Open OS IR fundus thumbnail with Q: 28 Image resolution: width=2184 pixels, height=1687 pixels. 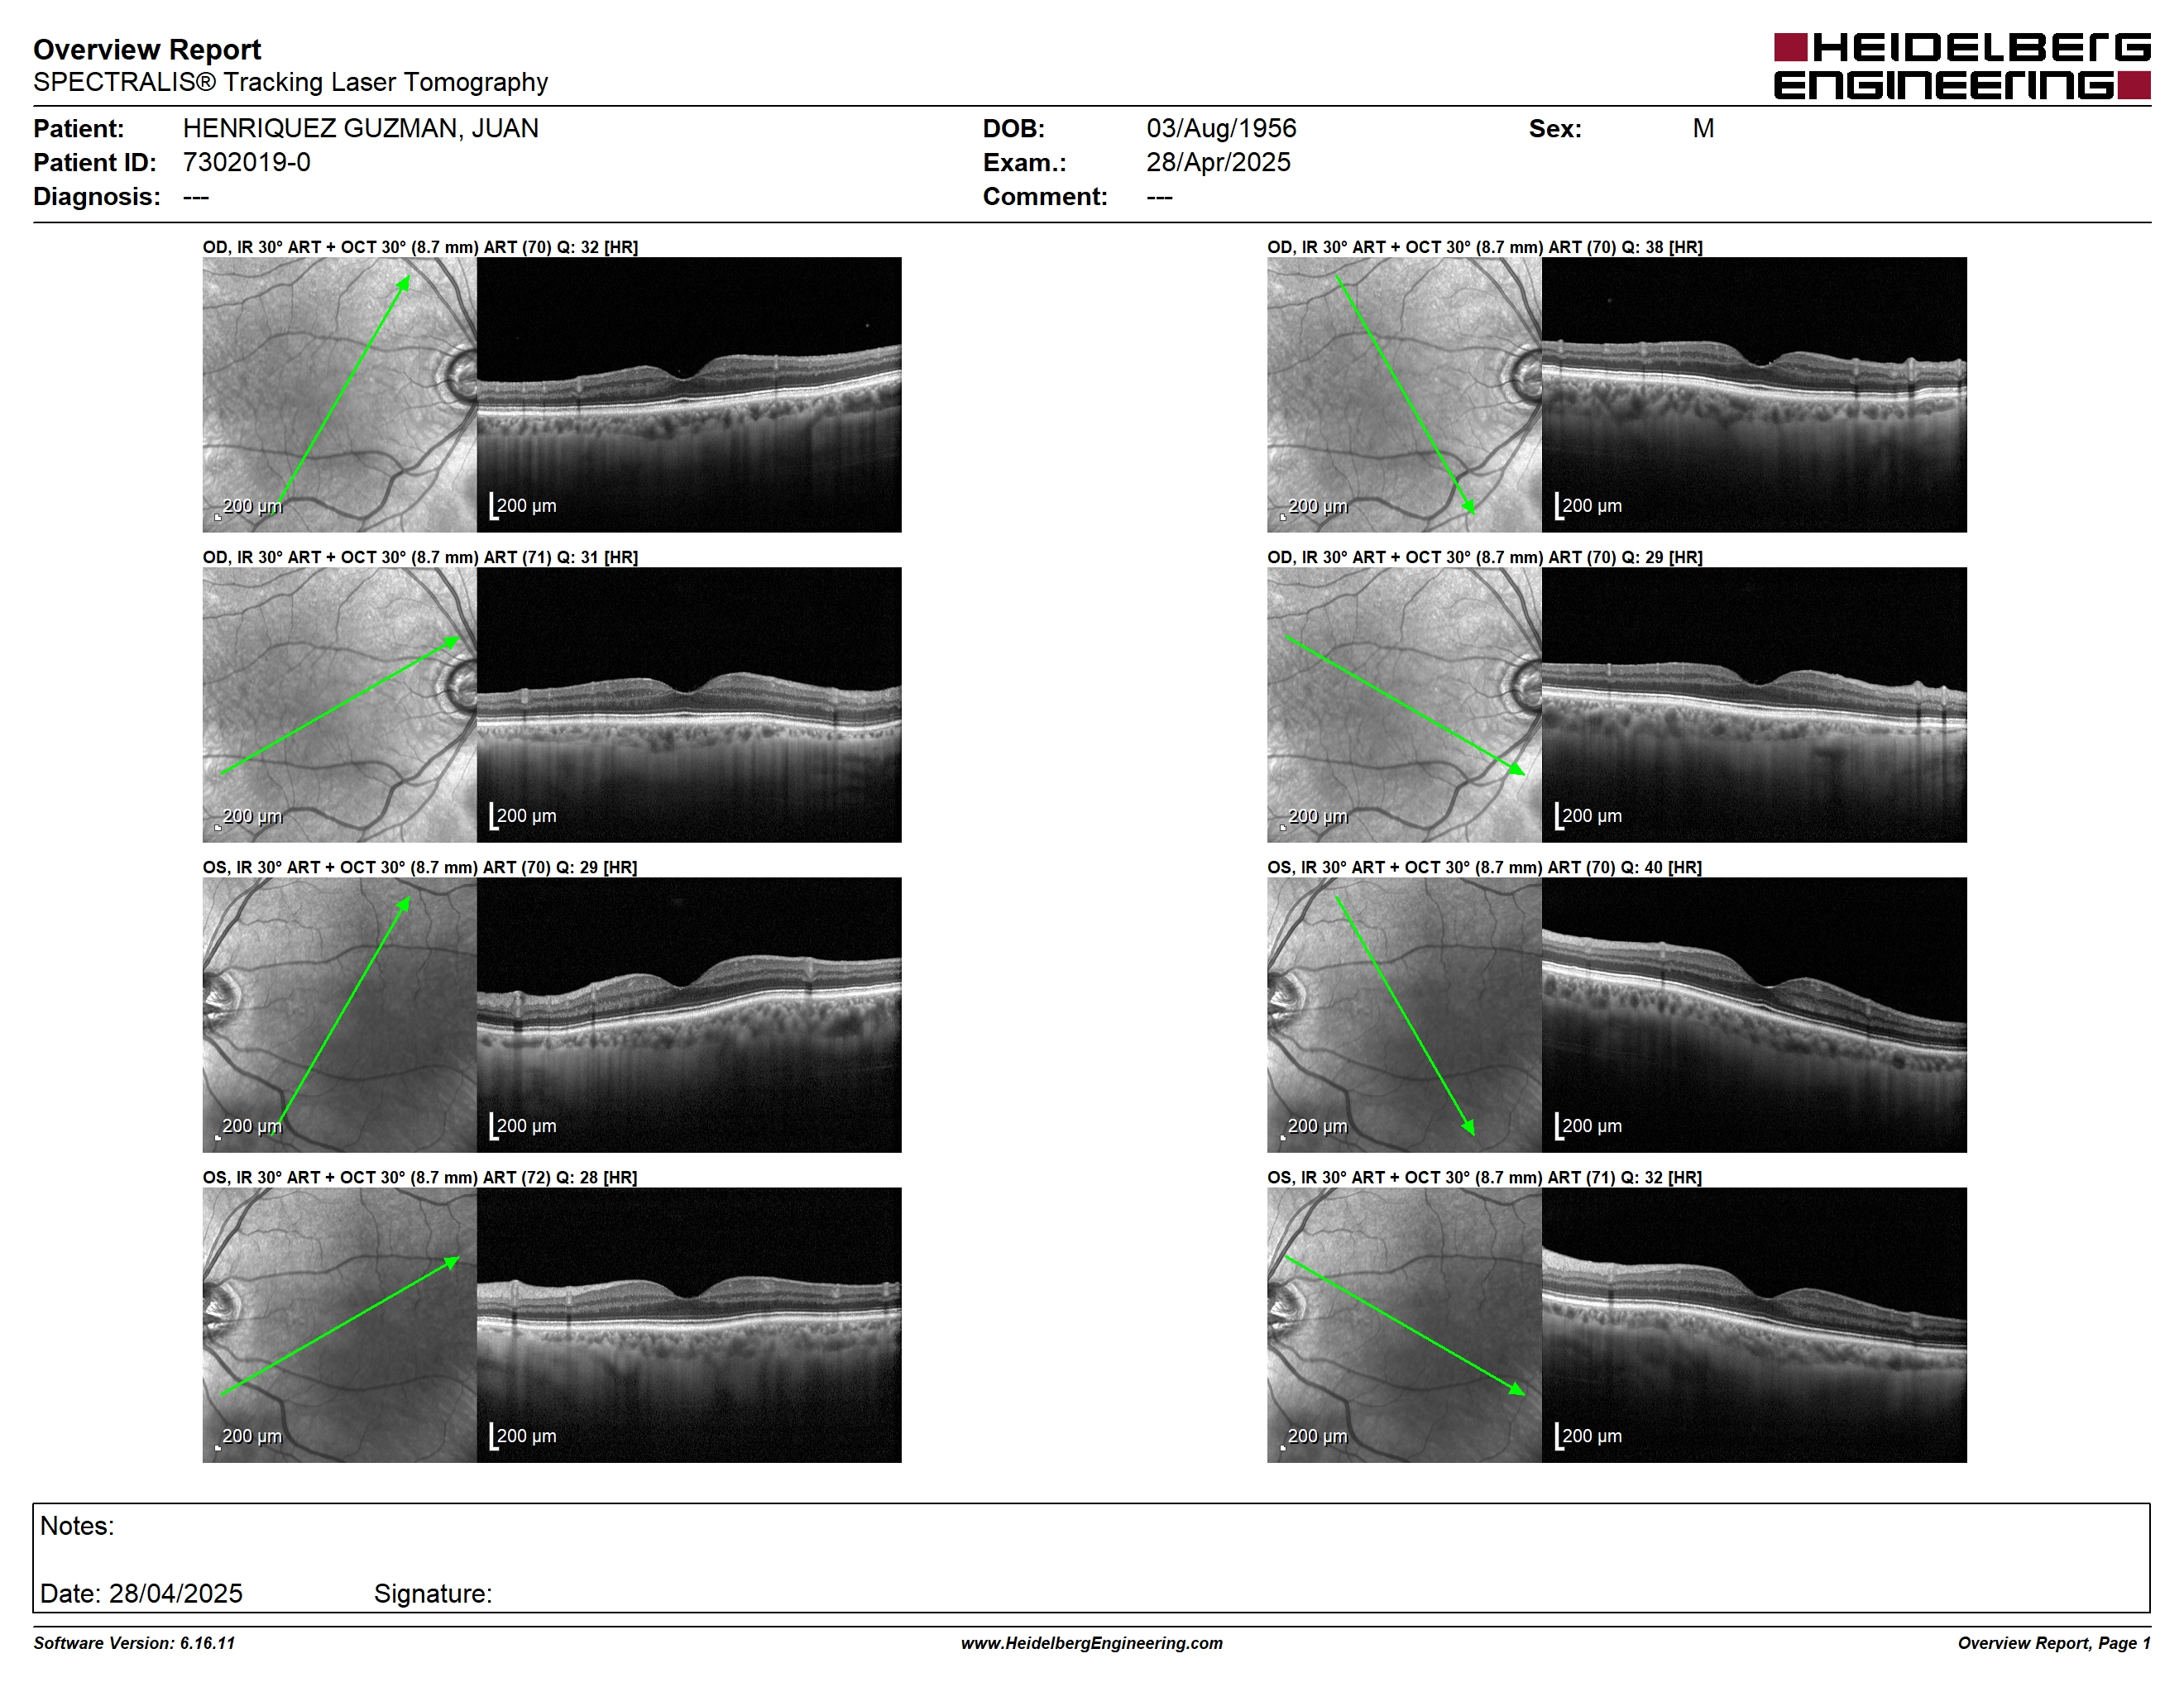click(339, 1324)
